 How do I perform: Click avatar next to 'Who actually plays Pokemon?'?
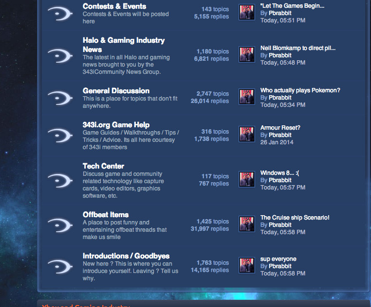[247, 97]
